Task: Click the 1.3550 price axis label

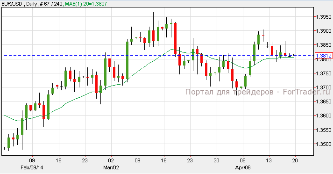Action: point(324,130)
